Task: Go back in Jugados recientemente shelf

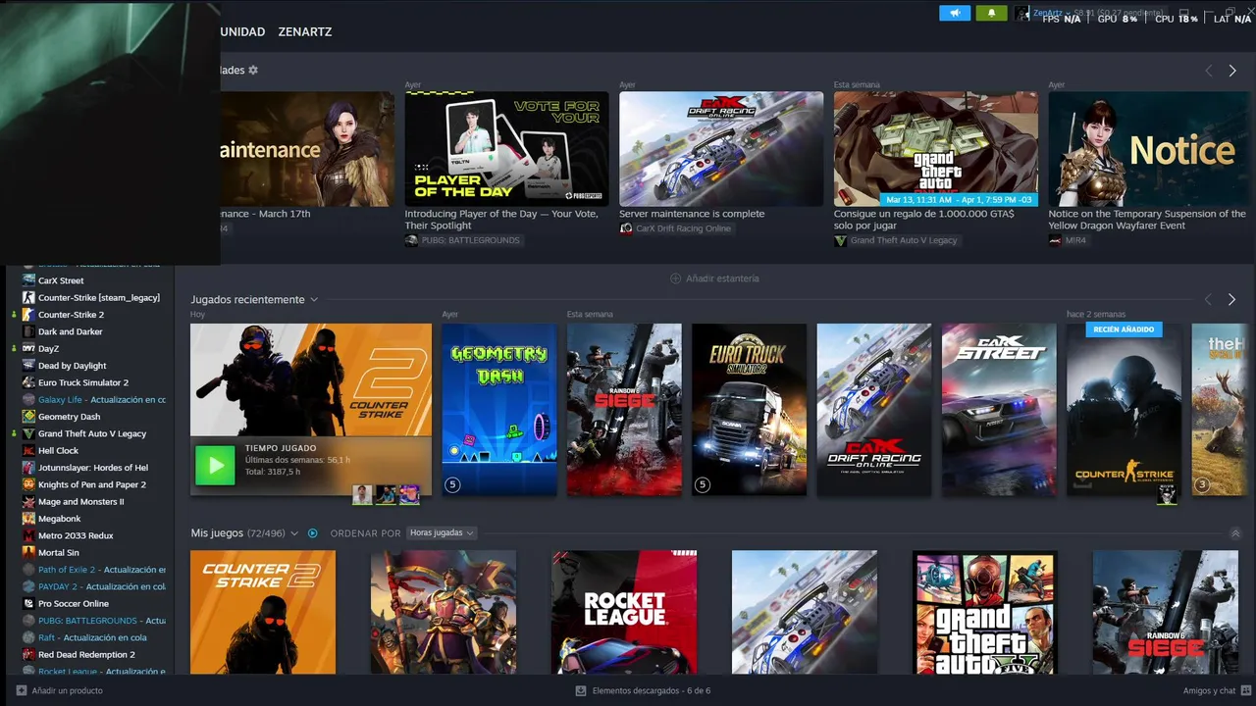Action: [x=1208, y=299]
